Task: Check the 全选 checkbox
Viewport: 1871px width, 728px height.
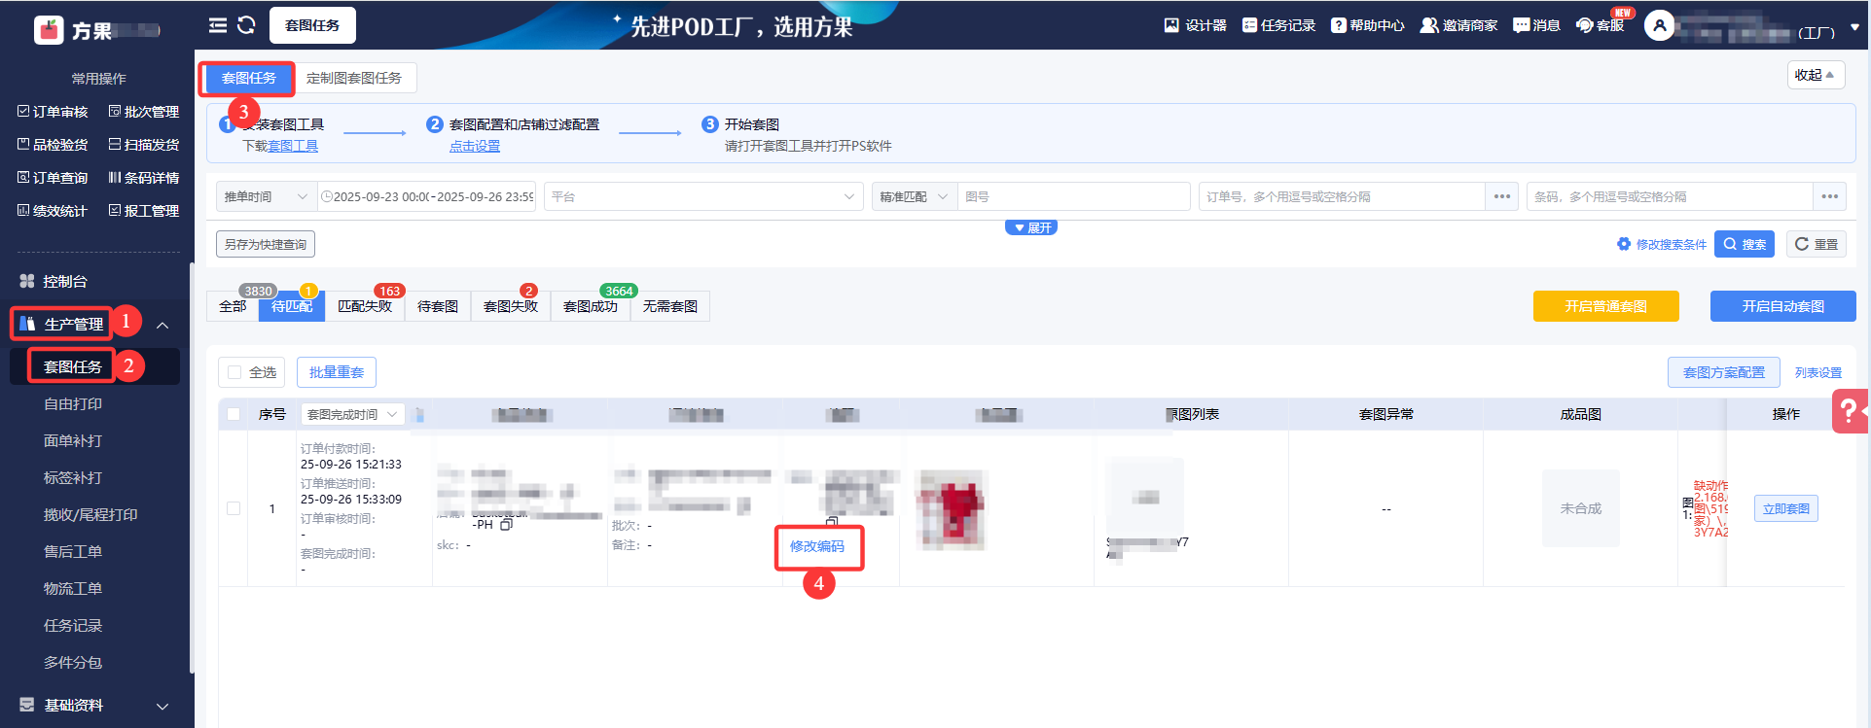Action: tap(234, 372)
